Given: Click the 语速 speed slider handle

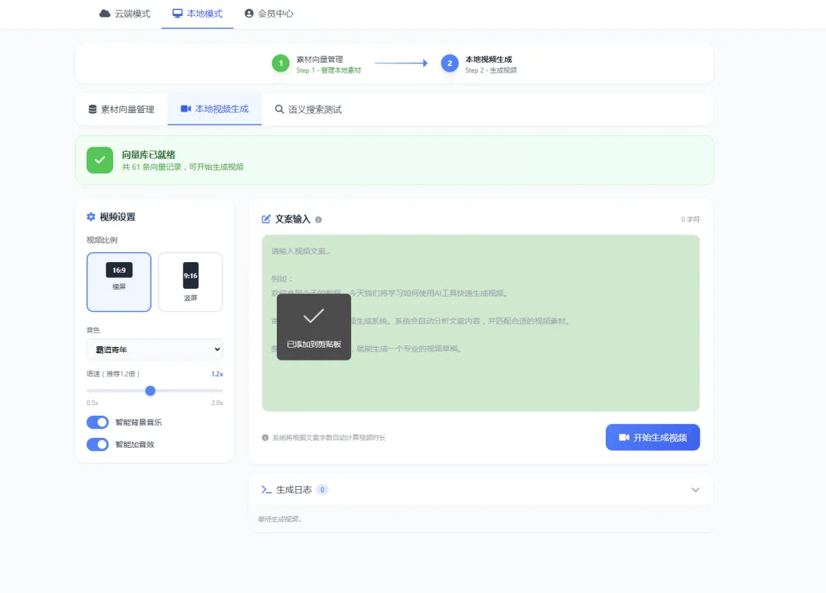Looking at the screenshot, I should coord(150,390).
